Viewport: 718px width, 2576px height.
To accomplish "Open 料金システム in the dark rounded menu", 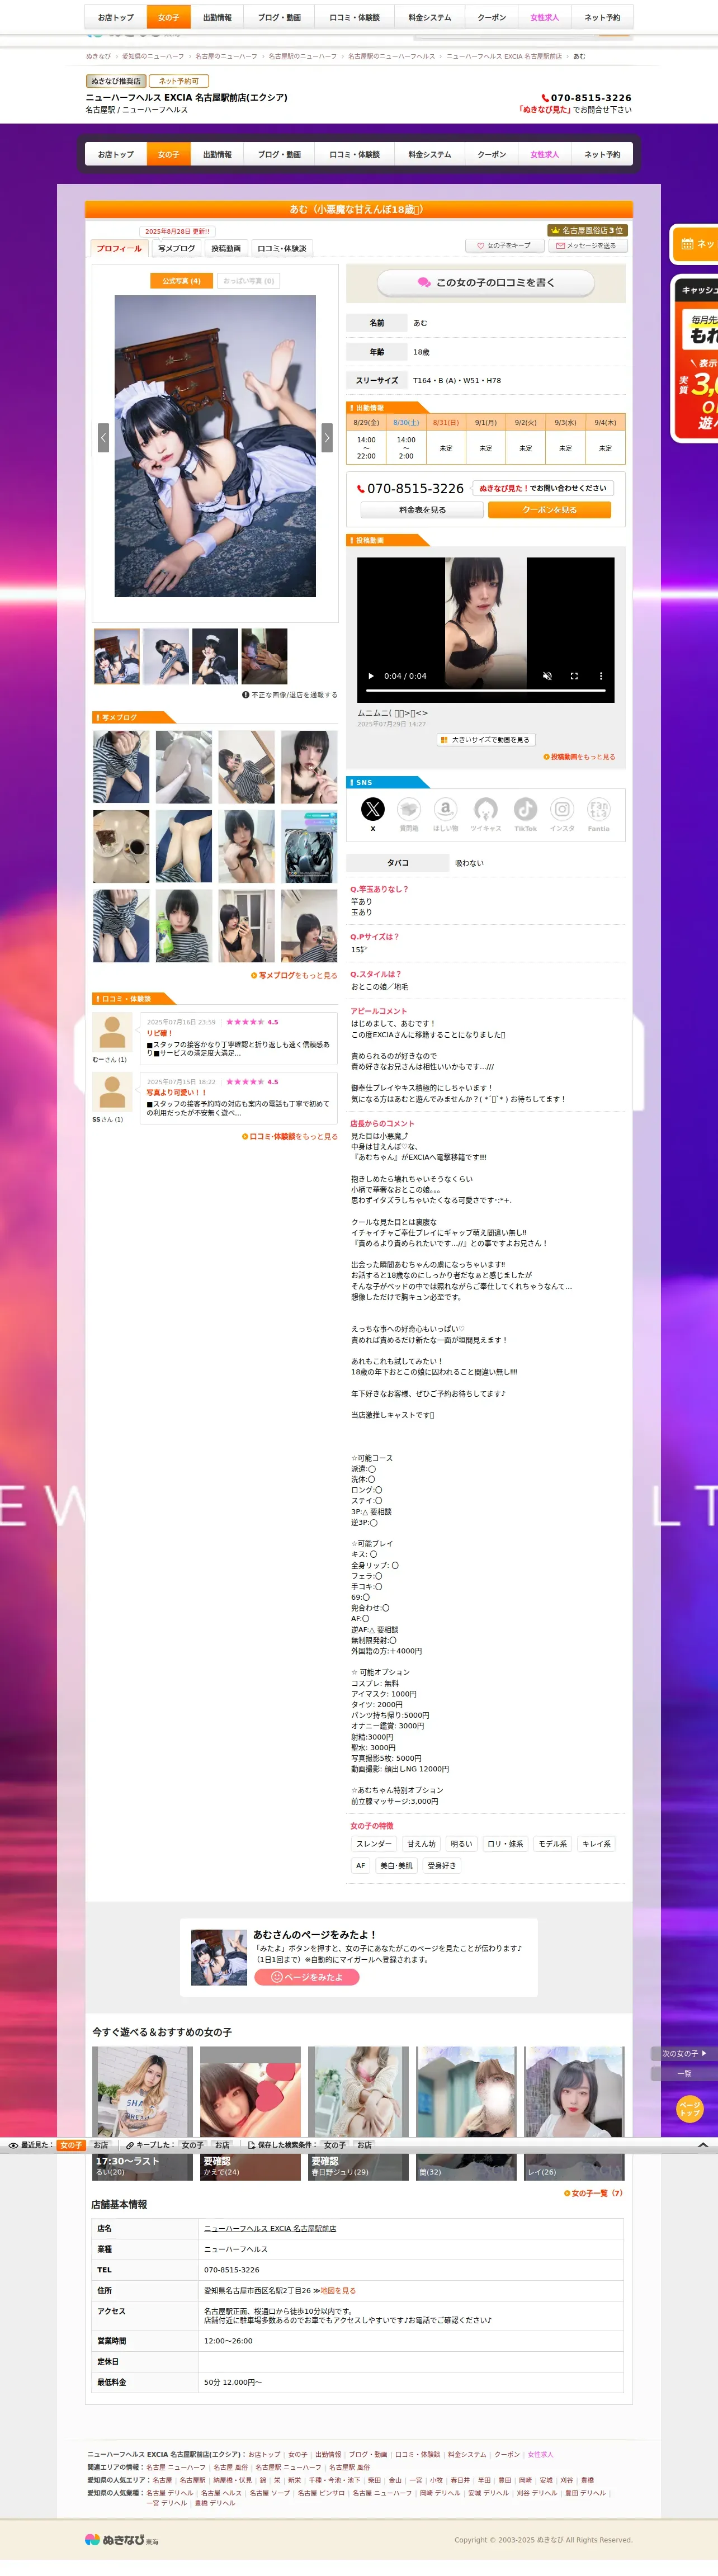I will tap(430, 155).
